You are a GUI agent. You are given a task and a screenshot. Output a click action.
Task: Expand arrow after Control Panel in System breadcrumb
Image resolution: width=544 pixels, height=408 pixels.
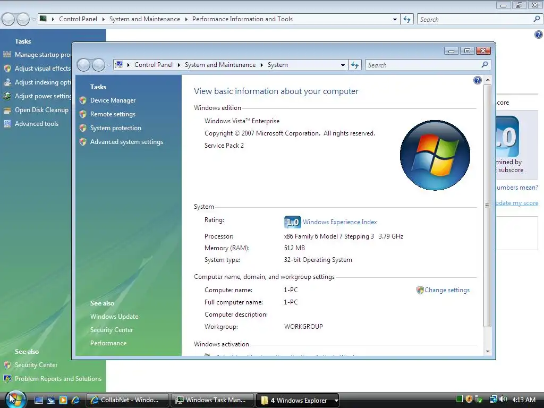point(178,65)
